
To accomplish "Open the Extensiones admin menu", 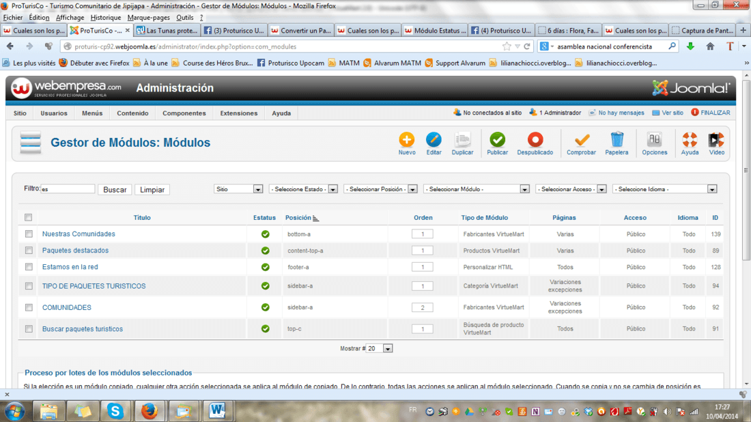I will (238, 113).
